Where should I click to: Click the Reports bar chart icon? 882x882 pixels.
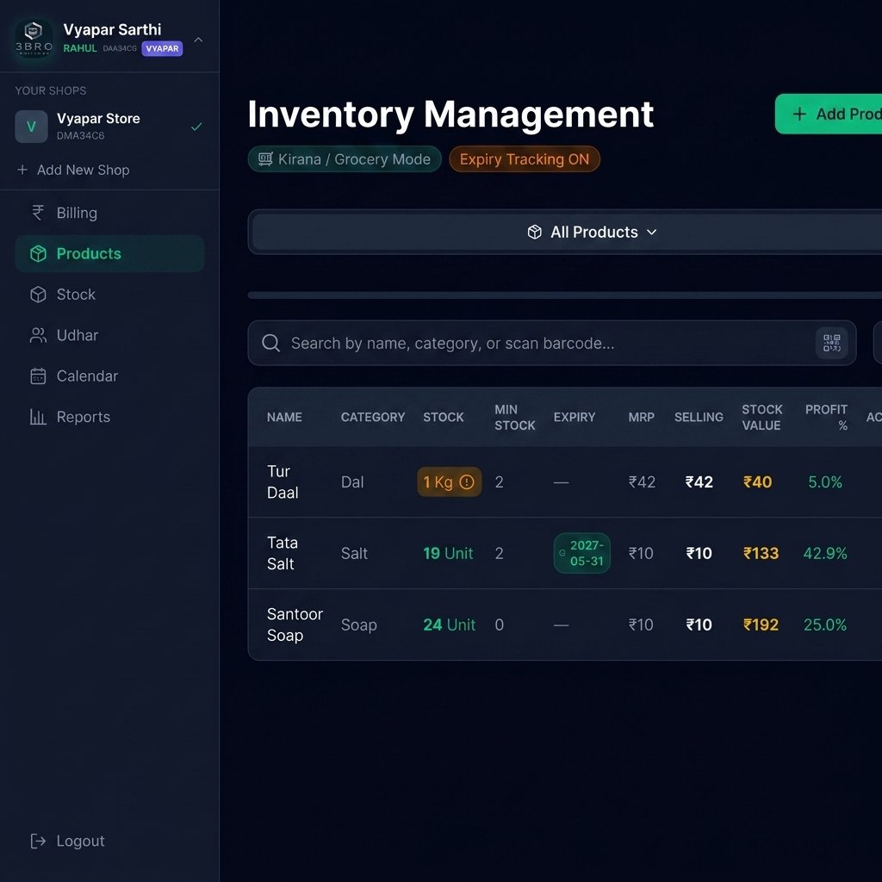pyautogui.click(x=38, y=417)
